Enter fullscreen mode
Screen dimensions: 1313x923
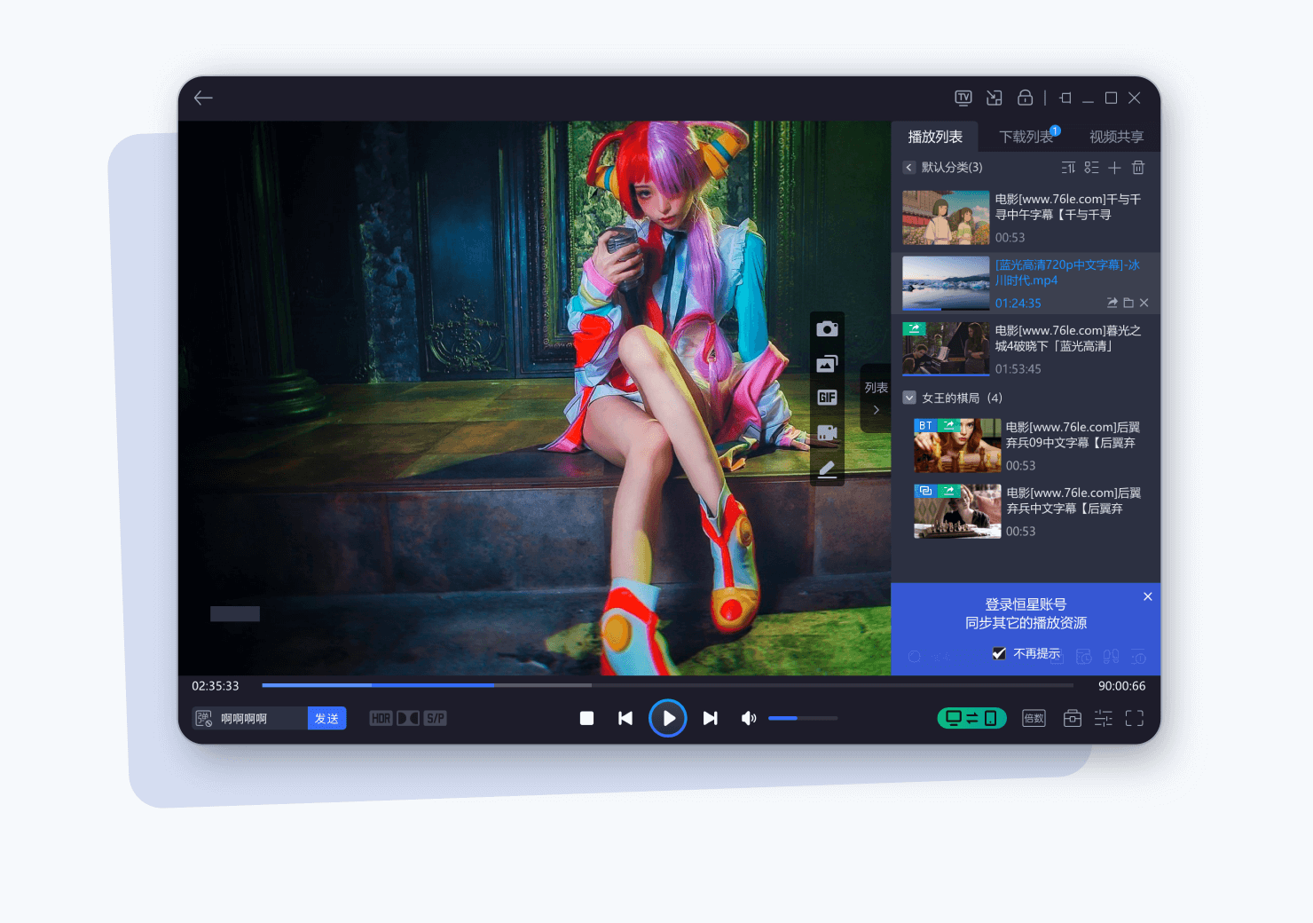pos(1134,718)
